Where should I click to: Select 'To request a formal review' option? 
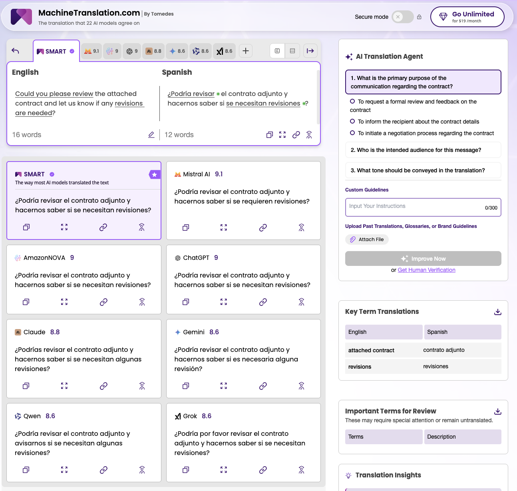click(x=352, y=102)
